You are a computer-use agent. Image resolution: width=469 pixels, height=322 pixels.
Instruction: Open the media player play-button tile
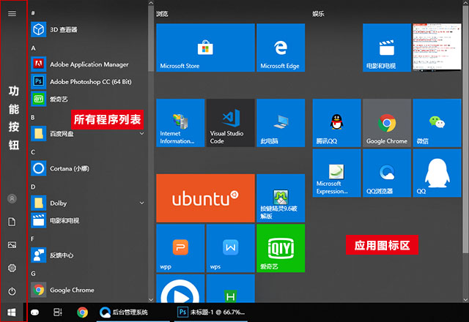point(180,288)
